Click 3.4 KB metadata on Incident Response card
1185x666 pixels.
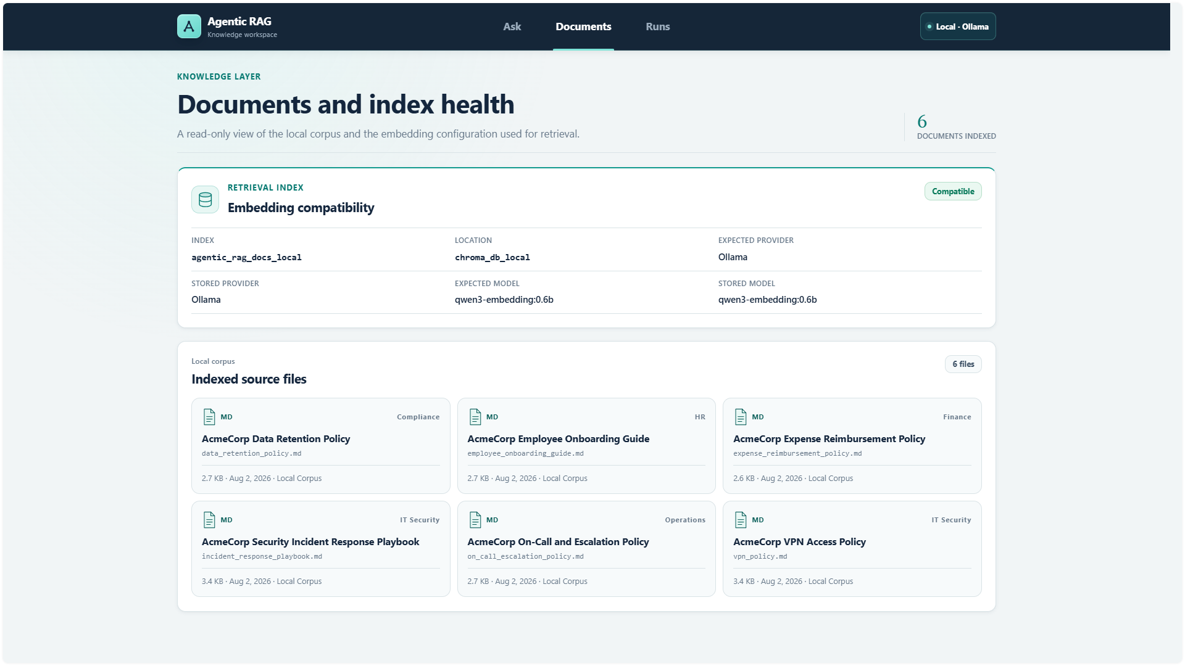coord(262,582)
